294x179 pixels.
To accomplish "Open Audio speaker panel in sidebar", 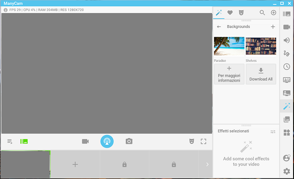I will click(286, 40).
